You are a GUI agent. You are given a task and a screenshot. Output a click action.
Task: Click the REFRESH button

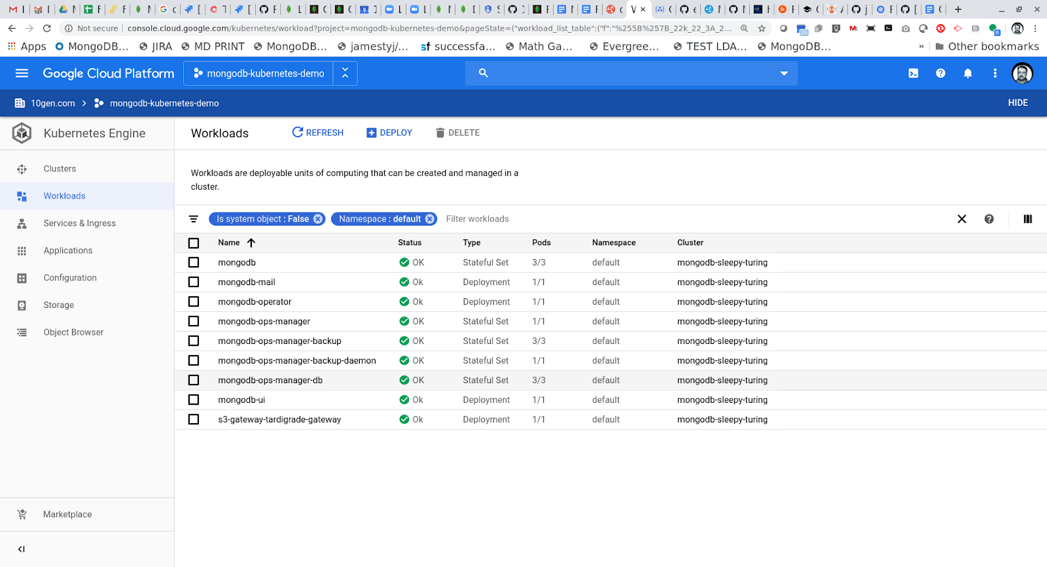click(317, 133)
